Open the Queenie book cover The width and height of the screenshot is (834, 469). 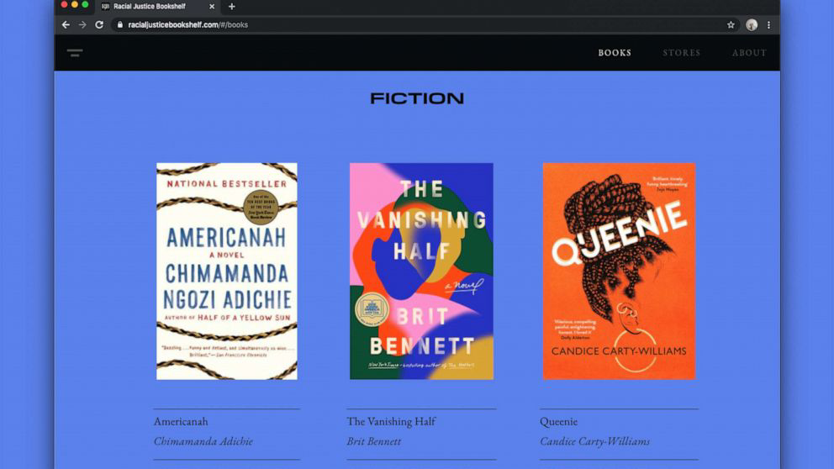coord(619,271)
